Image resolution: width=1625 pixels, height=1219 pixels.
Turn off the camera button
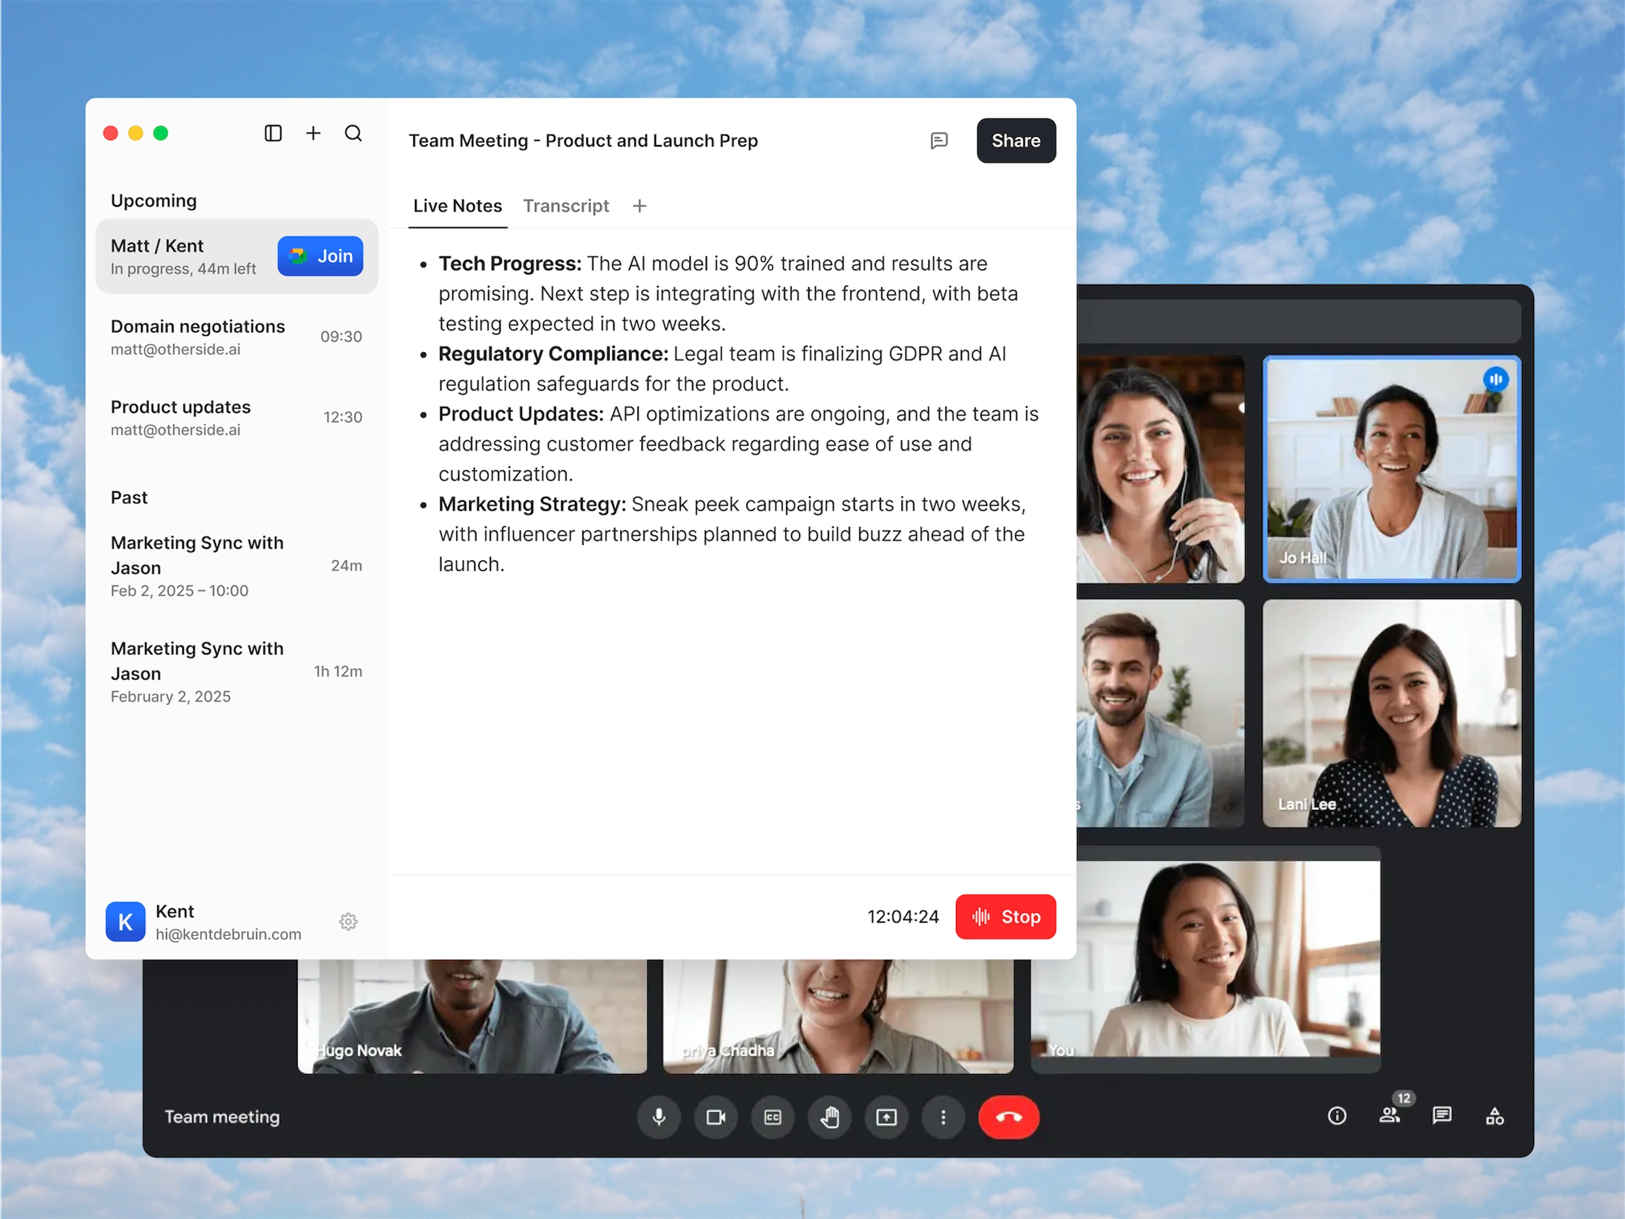716,1117
